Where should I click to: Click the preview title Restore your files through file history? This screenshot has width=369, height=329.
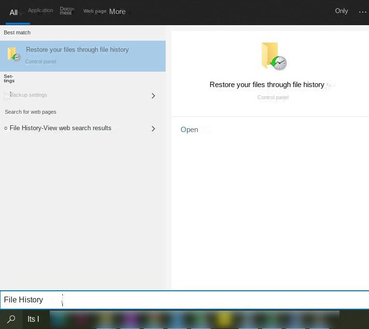pos(267,85)
